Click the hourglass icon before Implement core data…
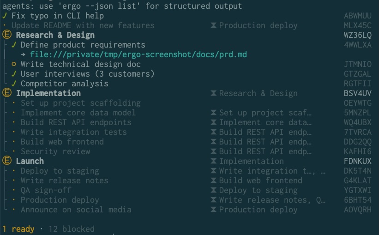This screenshot has width=379, height=235. coord(213,122)
